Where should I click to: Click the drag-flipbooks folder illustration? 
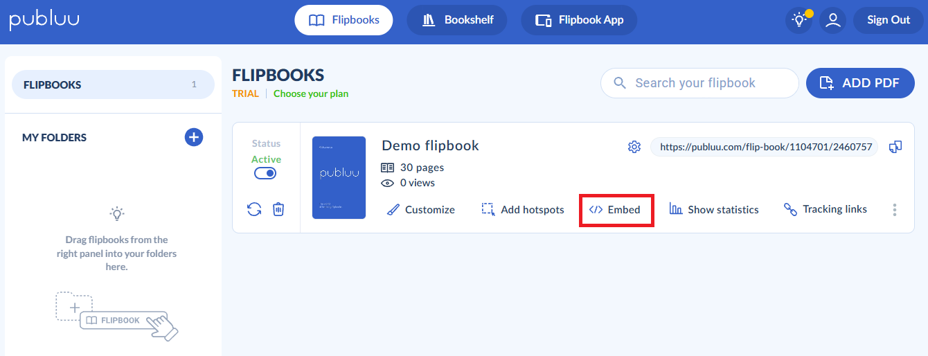tap(116, 316)
